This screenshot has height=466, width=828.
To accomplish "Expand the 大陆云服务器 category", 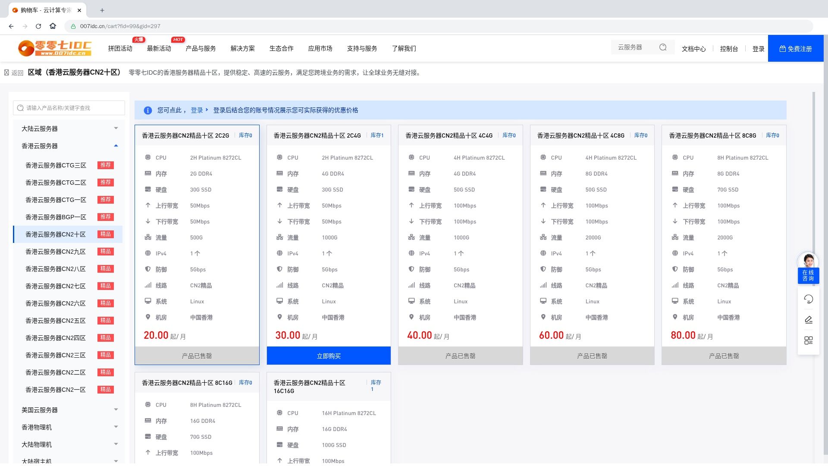I will point(69,129).
